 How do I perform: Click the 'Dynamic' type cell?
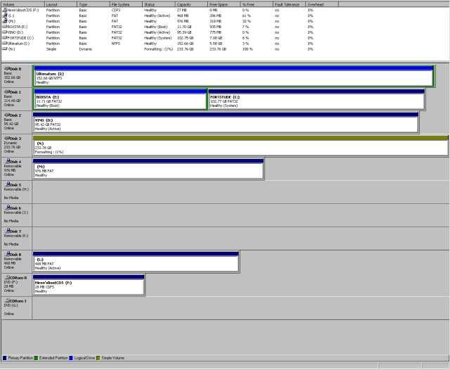86,49
